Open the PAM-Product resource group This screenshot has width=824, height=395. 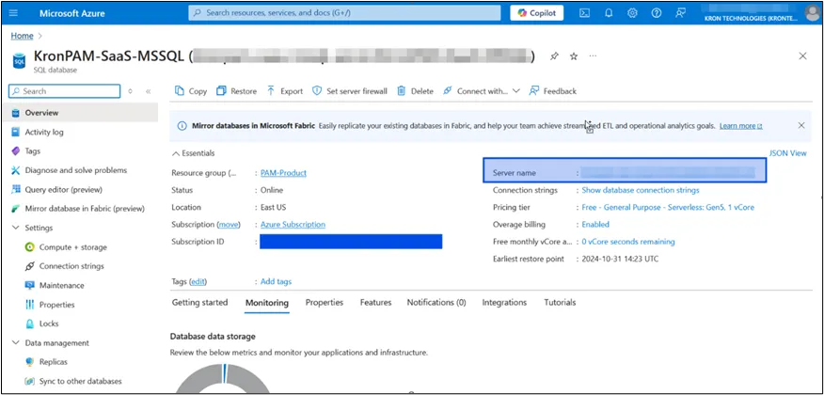(x=283, y=173)
